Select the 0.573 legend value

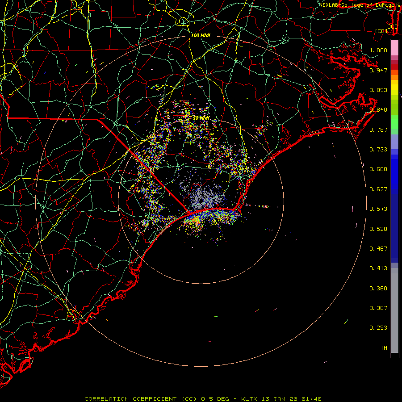point(378,209)
